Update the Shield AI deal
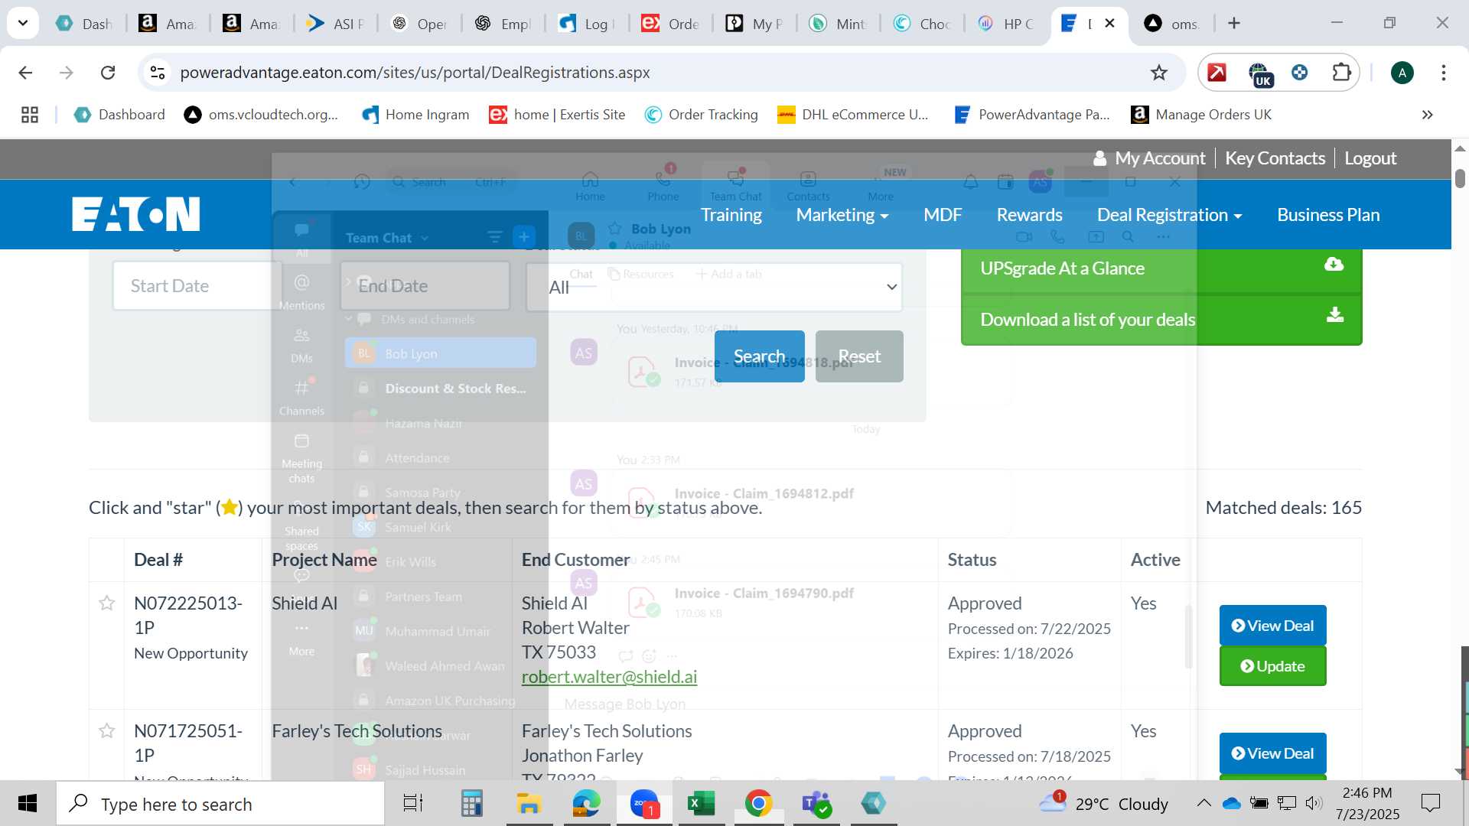Screen dimensions: 1469x826 tap(1272, 666)
